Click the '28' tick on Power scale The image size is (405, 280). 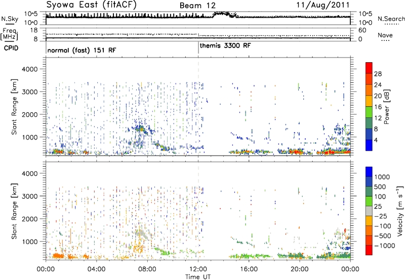(x=378, y=74)
